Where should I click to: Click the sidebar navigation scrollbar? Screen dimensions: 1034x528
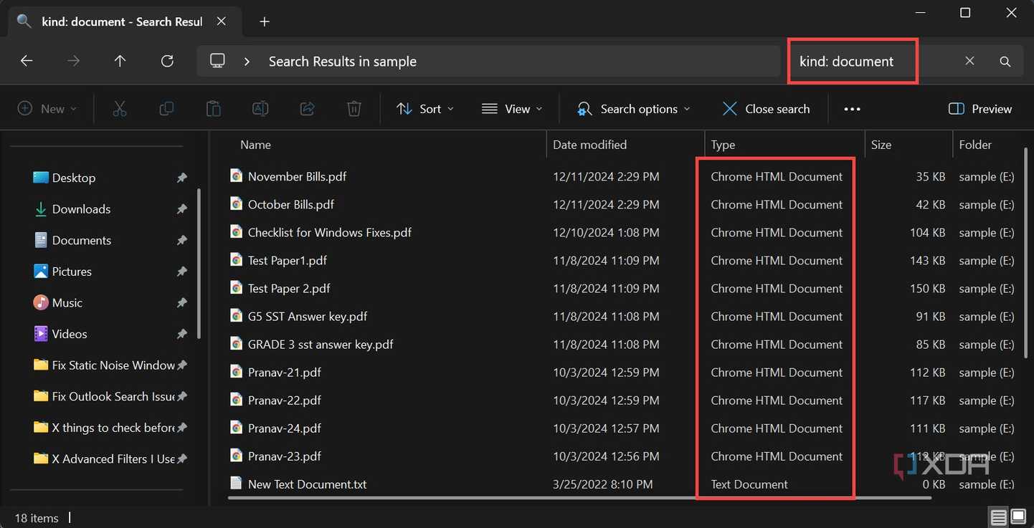(x=199, y=264)
